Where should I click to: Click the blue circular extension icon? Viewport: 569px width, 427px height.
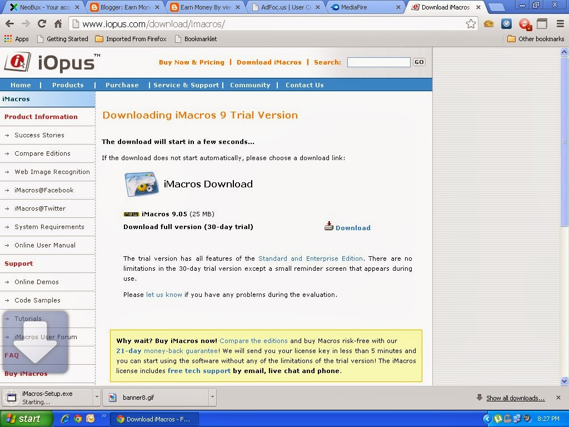click(506, 24)
